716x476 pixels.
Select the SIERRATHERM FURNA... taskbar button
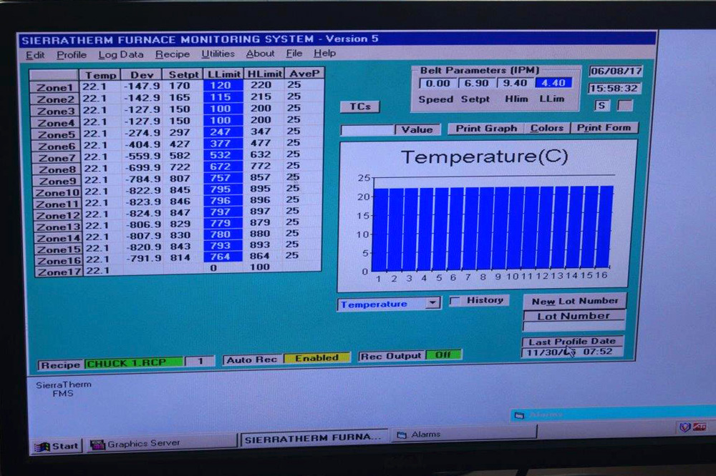click(314, 438)
